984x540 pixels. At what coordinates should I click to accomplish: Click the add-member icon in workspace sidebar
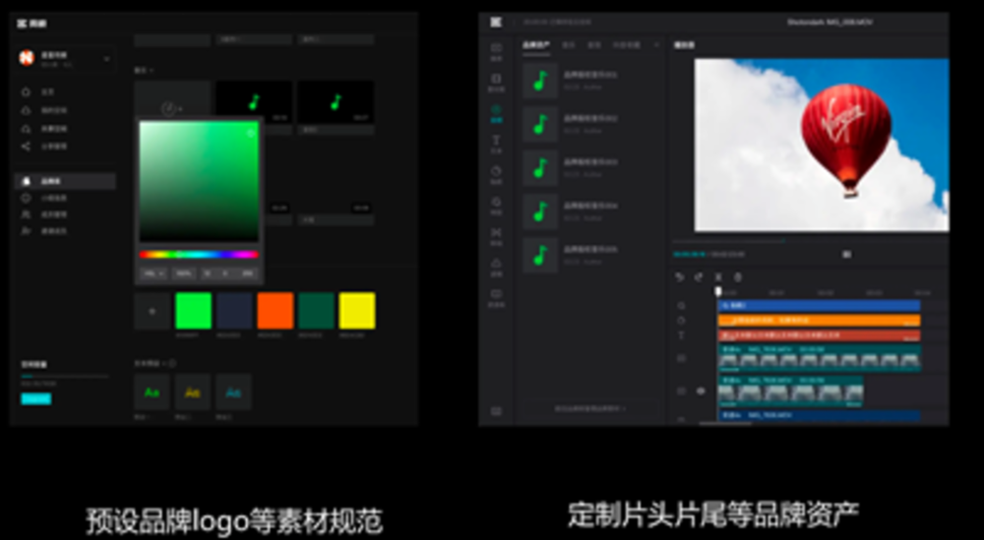26,231
